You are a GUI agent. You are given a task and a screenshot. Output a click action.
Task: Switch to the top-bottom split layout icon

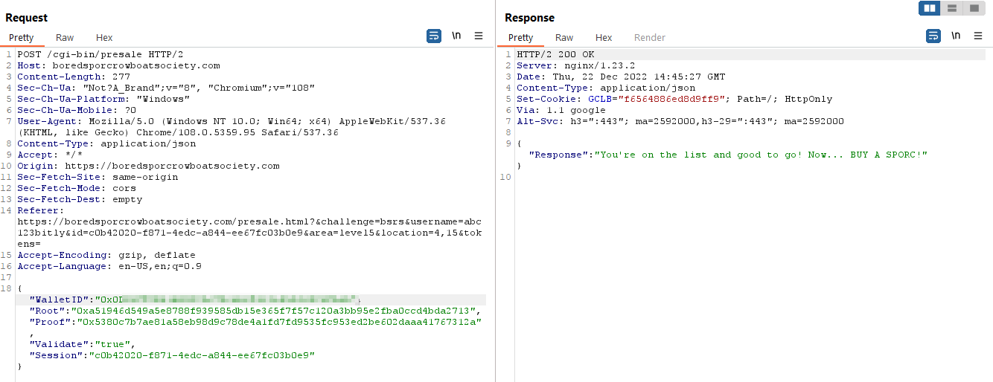[x=951, y=8]
